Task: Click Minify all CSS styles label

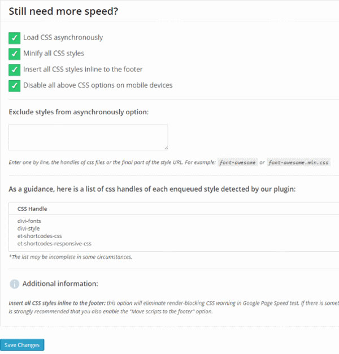Action: click(54, 53)
